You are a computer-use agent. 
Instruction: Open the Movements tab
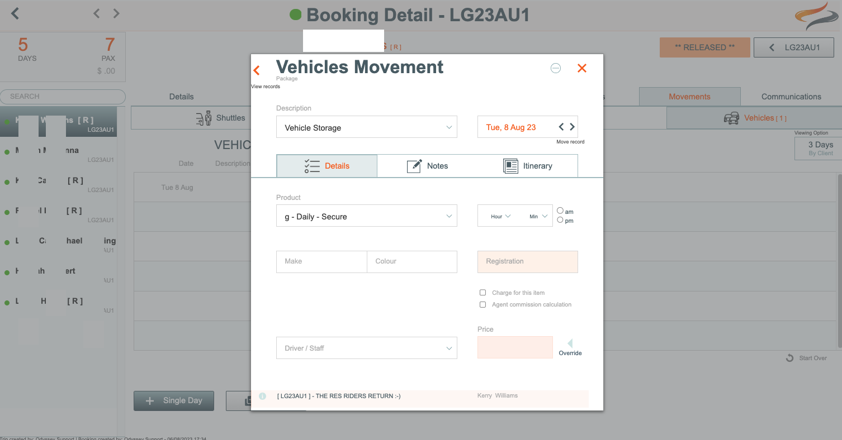pyautogui.click(x=689, y=97)
